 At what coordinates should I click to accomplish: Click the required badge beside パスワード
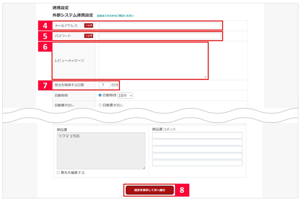coord(88,36)
